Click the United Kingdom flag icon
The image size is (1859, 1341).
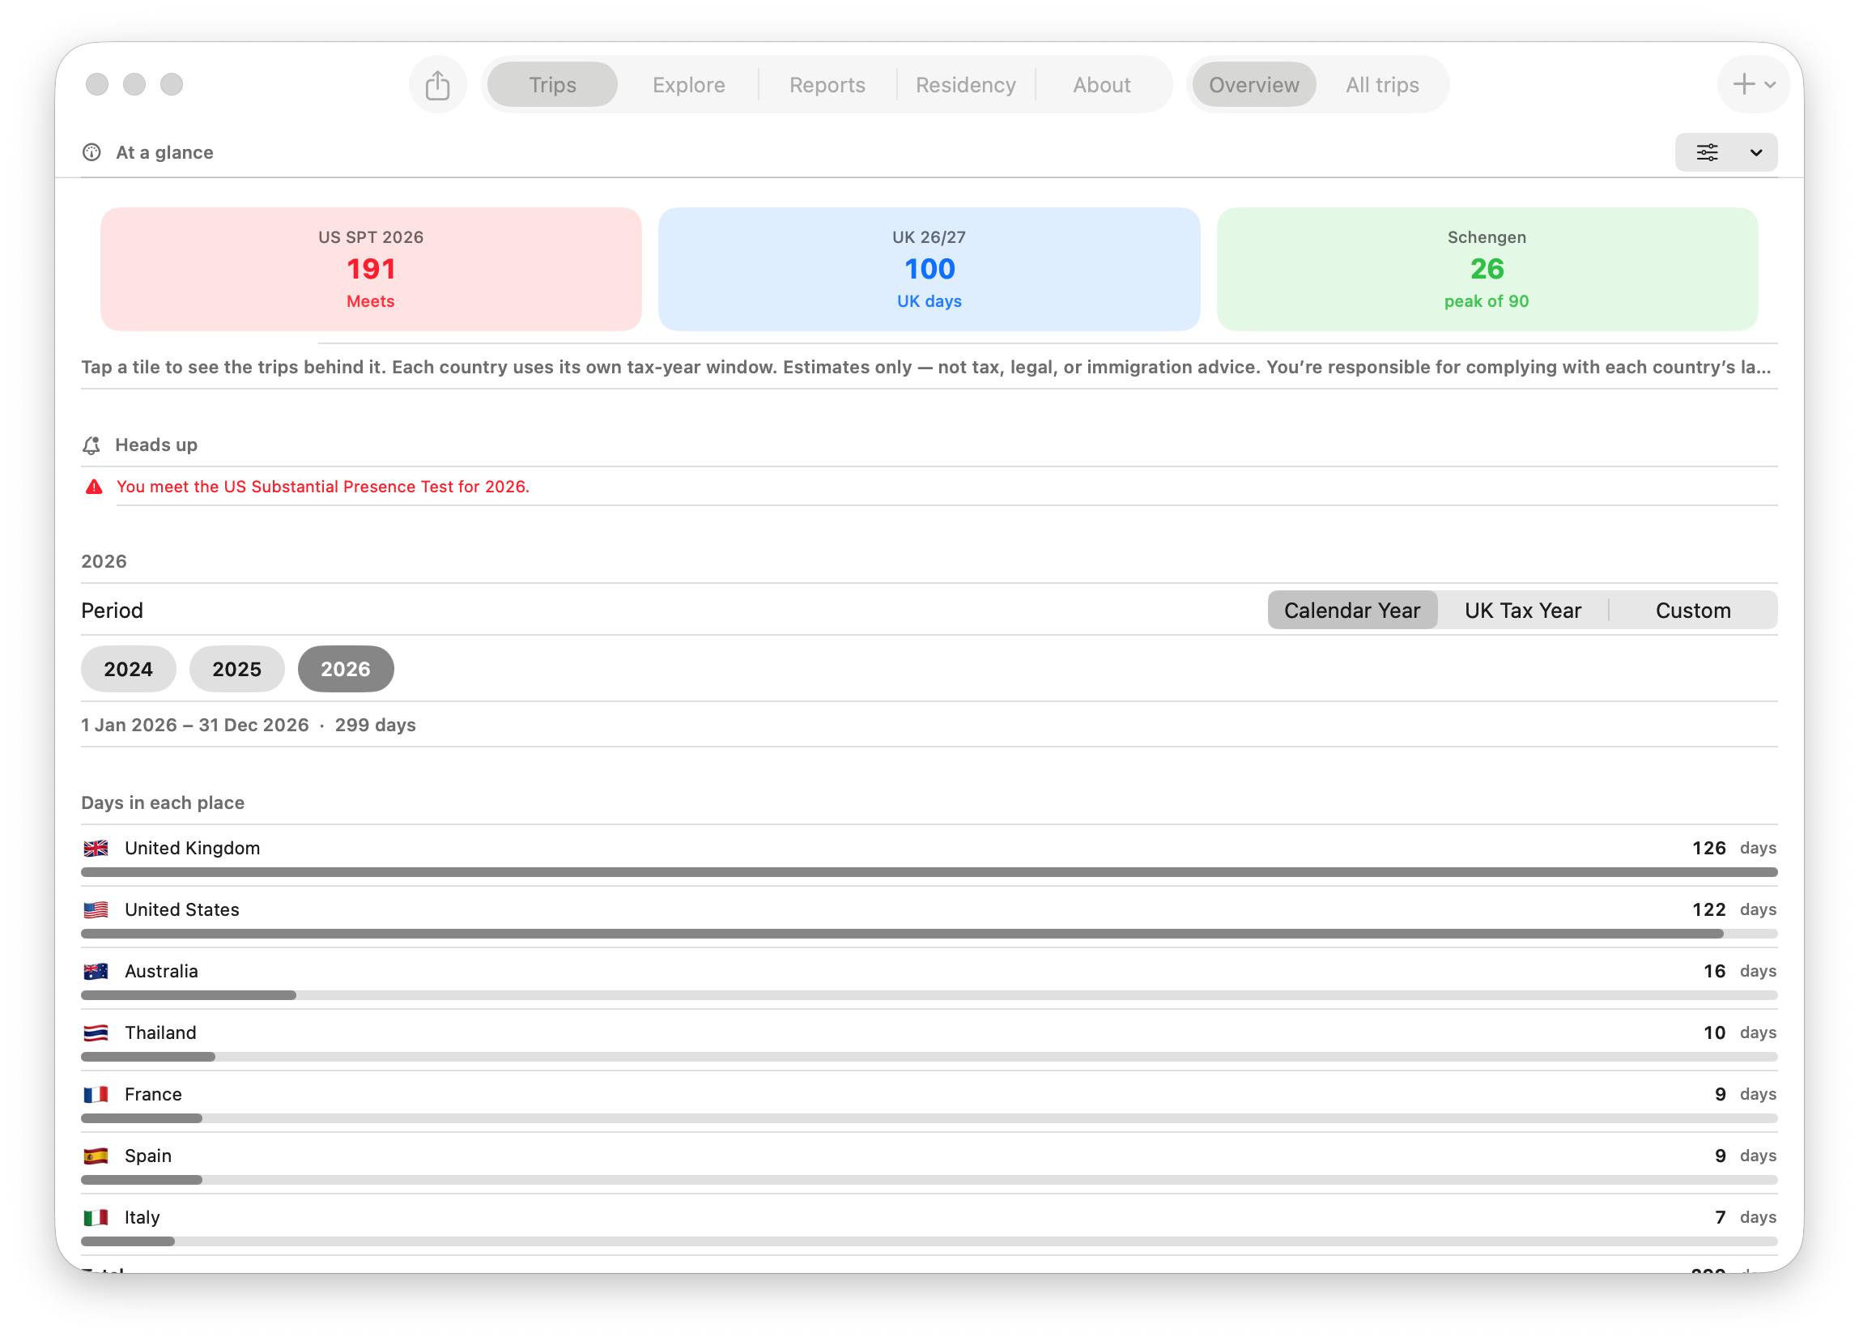(x=96, y=849)
